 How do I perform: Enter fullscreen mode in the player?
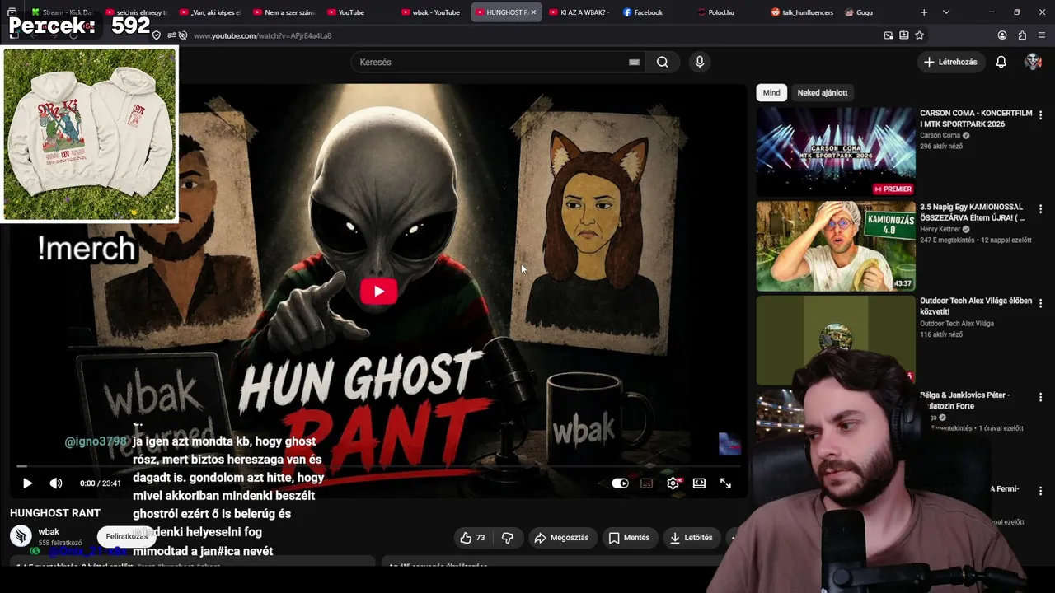click(x=725, y=483)
